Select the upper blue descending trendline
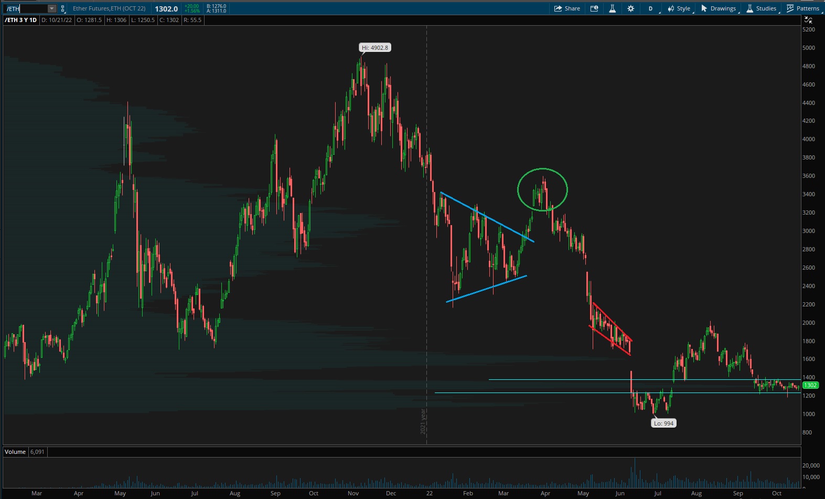825x499 pixels. tap(487, 217)
